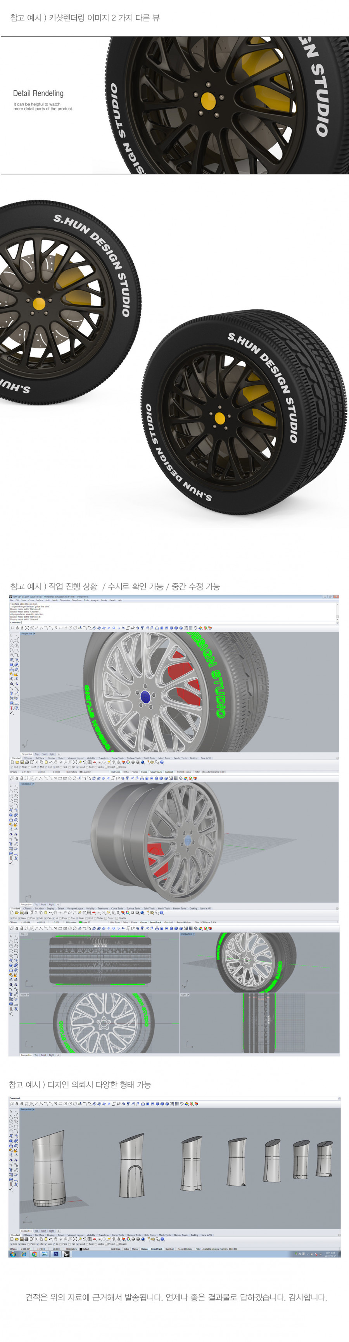
Task: Click the Save icon in toolbar under the rim-only viewport
Action: click(x=22, y=913)
